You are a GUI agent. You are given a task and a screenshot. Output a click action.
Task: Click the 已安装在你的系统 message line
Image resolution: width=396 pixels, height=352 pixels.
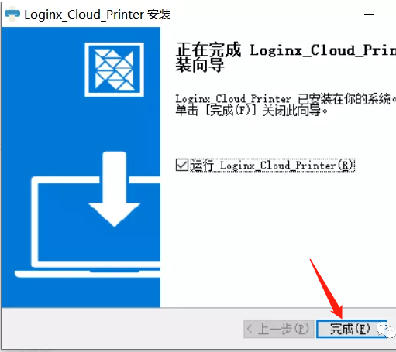point(285,99)
